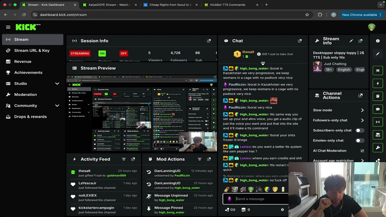Click the Kick logo
Viewport: 386px width, 217px height.
[28, 27]
